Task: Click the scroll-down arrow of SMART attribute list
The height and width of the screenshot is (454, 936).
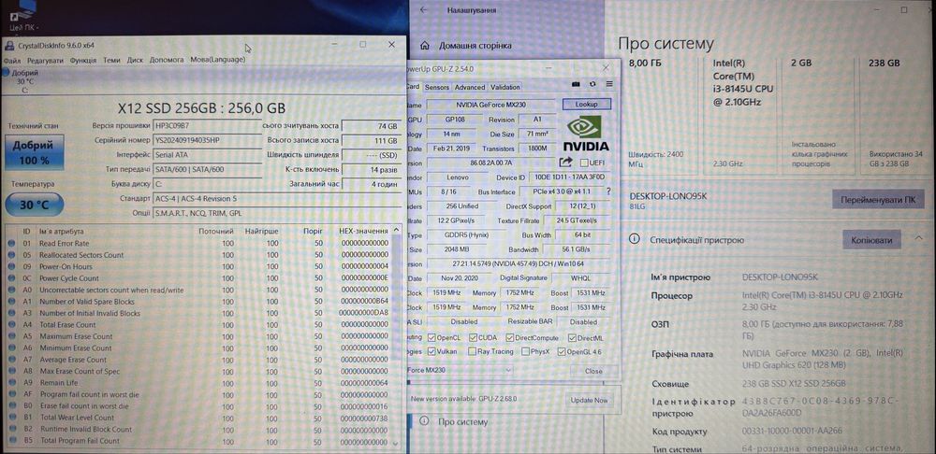Action: pos(396,443)
